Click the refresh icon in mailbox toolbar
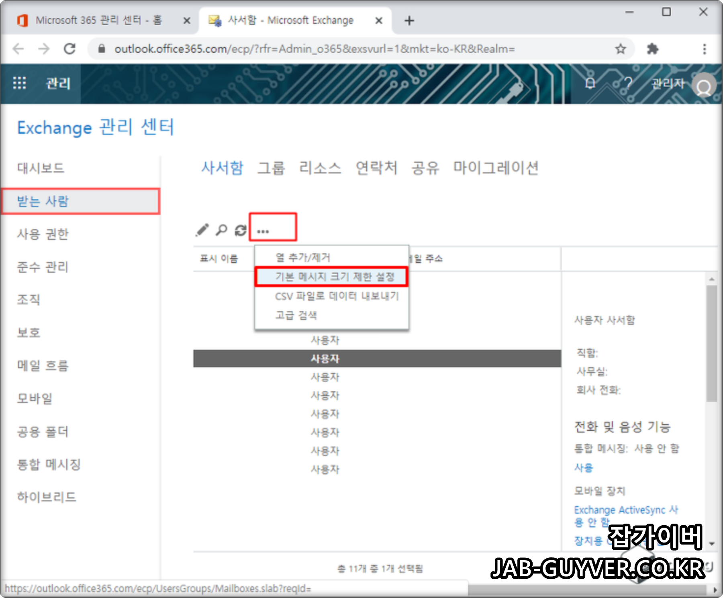 pyautogui.click(x=241, y=230)
